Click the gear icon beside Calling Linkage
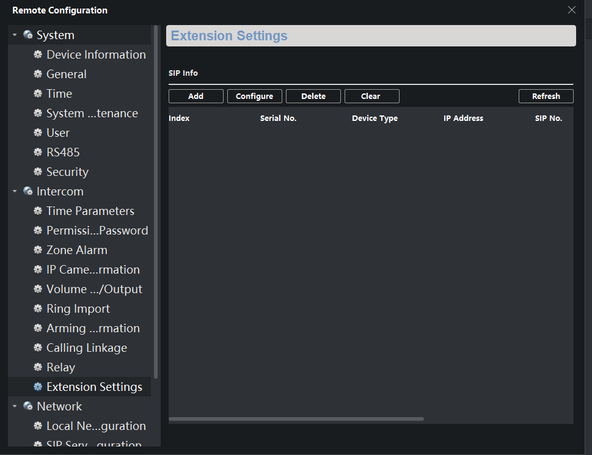Image resolution: width=592 pixels, height=455 pixels. (x=38, y=348)
